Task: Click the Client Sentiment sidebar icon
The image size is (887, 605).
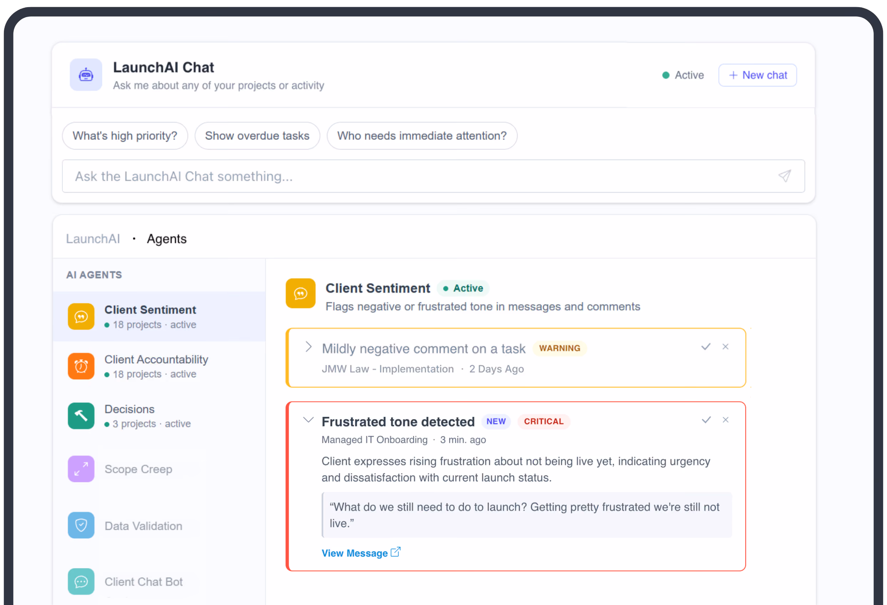Action: [81, 316]
